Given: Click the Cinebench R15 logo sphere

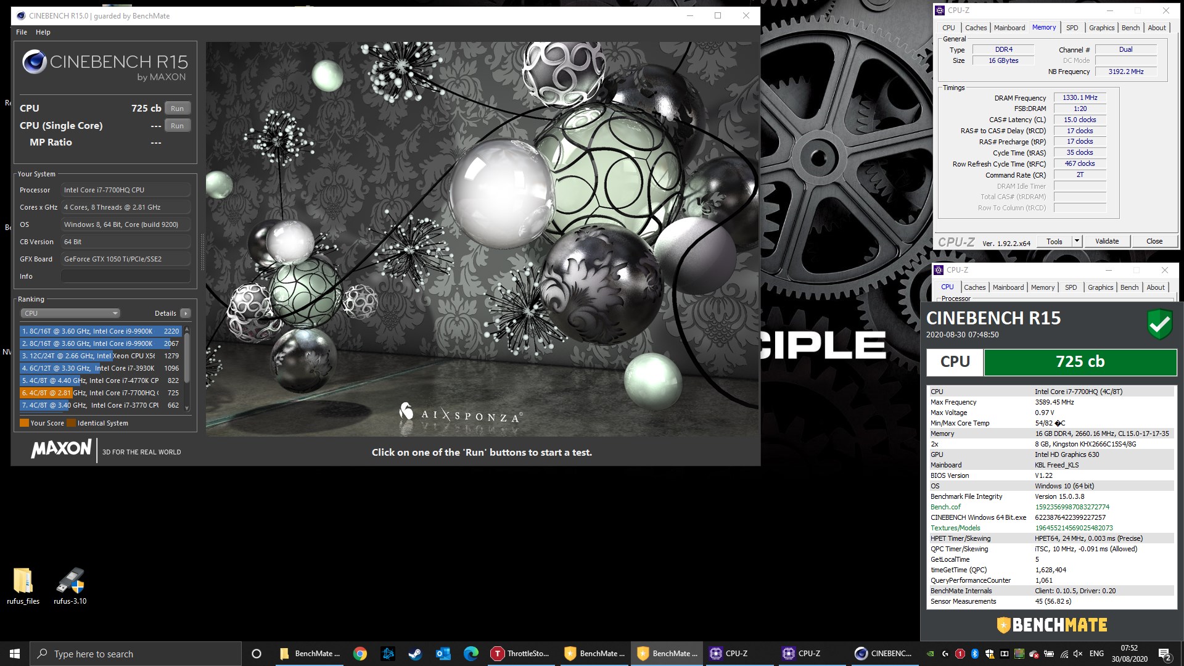Looking at the screenshot, I should [35, 62].
